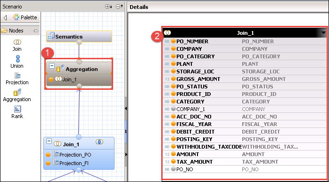Screen dimensions: 329x182
Task: Click the Palette color icon
Action: click(16, 17)
